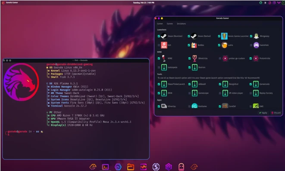Click the 'Packages' line in Konsole output
Screen dimensions: 285x171
coord(72,74)
